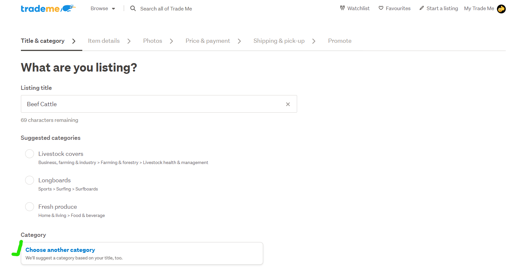Viewport: 510px width, 280px height.
Task: Open the profile avatar icon
Action: coord(501,9)
